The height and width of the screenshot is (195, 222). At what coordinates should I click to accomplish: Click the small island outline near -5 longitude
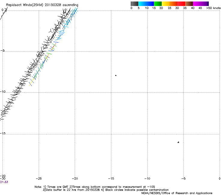pos(178,142)
